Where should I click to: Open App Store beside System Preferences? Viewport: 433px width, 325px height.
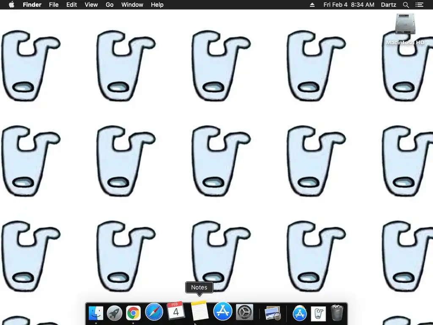[223, 311]
